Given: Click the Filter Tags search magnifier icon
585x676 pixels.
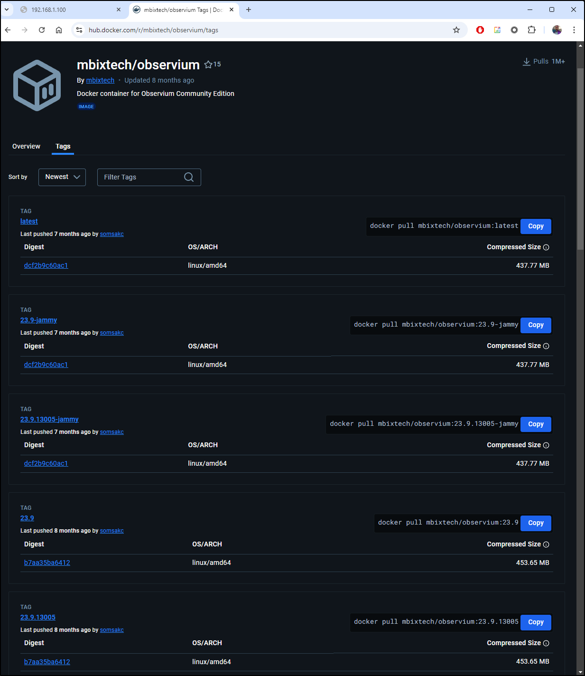Looking at the screenshot, I should pyautogui.click(x=189, y=177).
